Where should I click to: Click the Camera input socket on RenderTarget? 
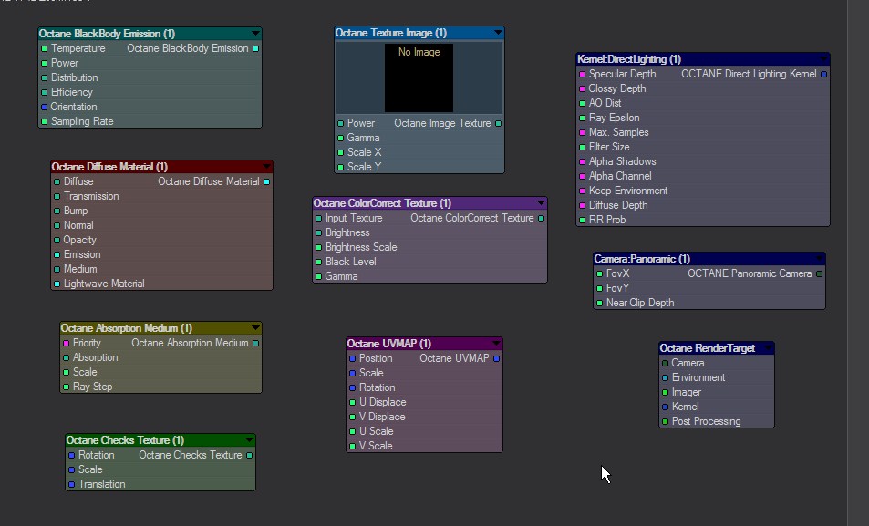665,363
